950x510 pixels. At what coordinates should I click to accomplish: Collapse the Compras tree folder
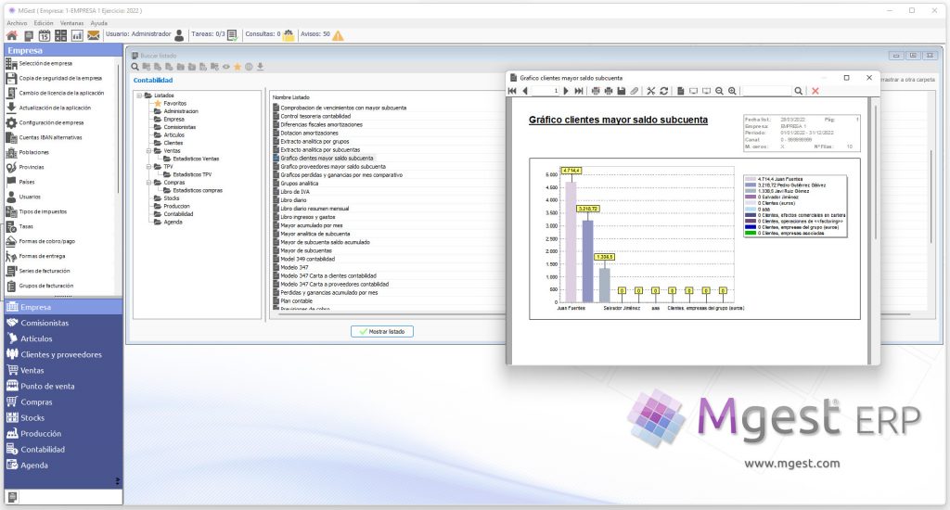point(149,183)
